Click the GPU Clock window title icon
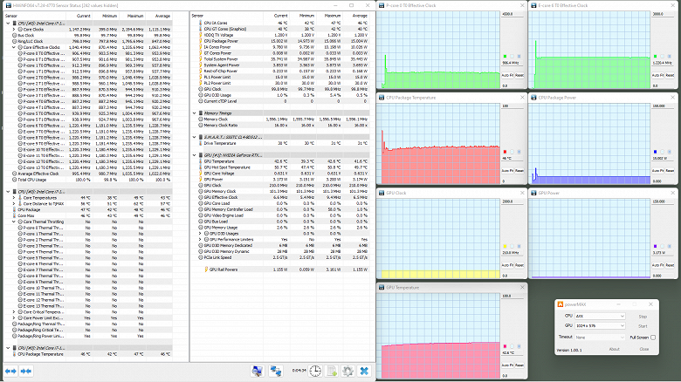The image size is (681, 382). coord(382,193)
